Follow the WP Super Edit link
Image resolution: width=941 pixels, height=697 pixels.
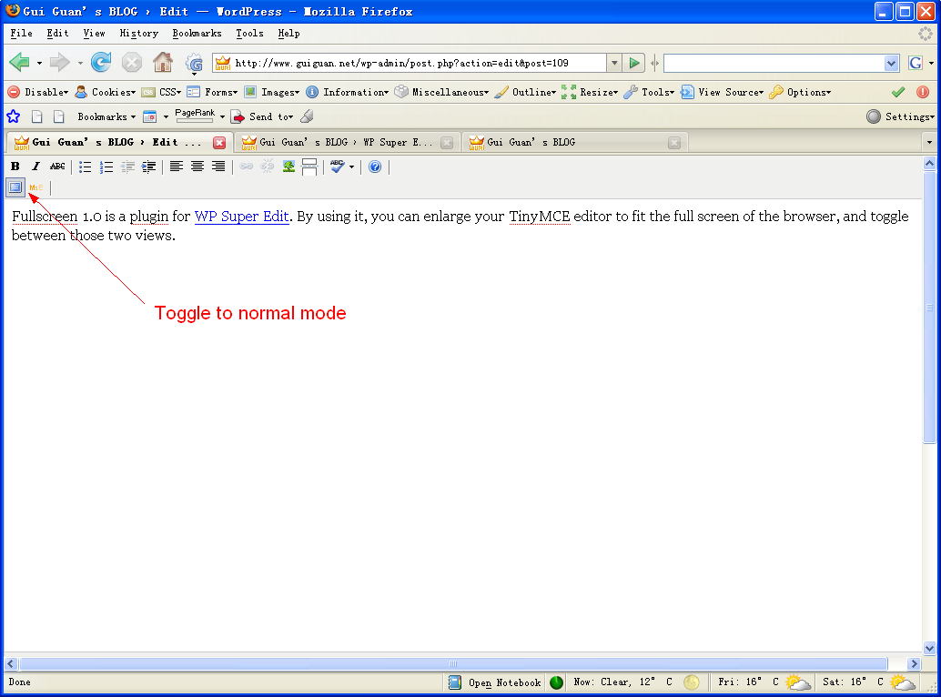pyautogui.click(x=241, y=217)
